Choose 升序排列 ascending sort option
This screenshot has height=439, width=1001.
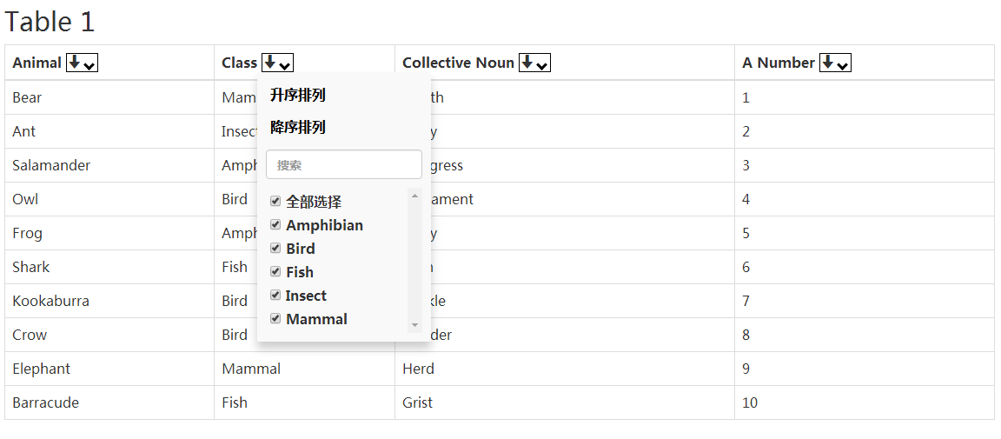pyautogui.click(x=297, y=96)
